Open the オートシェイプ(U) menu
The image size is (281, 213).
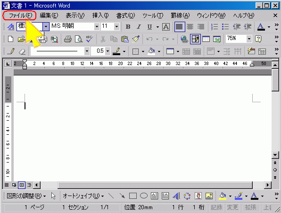[x=83, y=196]
